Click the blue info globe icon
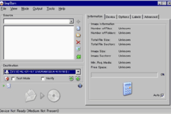 point(80,86)
